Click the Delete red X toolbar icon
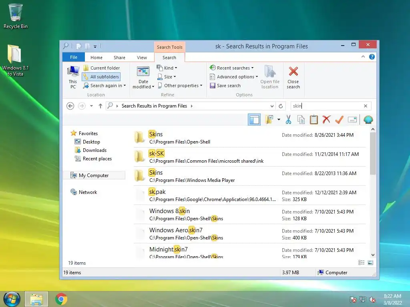Viewport: 410px width, 307px height. pyautogui.click(x=326, y=120)
